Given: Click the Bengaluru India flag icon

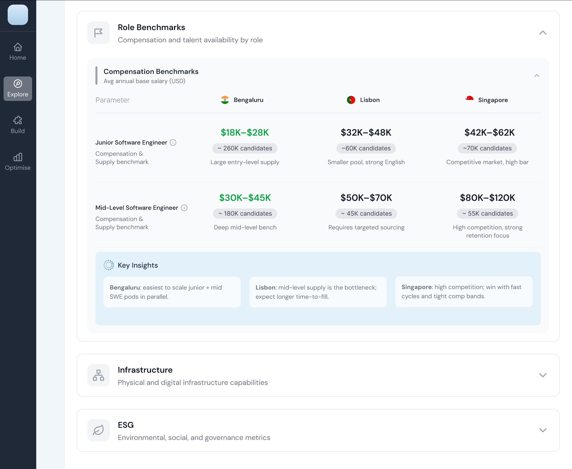Looking at the screenshot, I should pyautogui.click(x=225, y=100).
